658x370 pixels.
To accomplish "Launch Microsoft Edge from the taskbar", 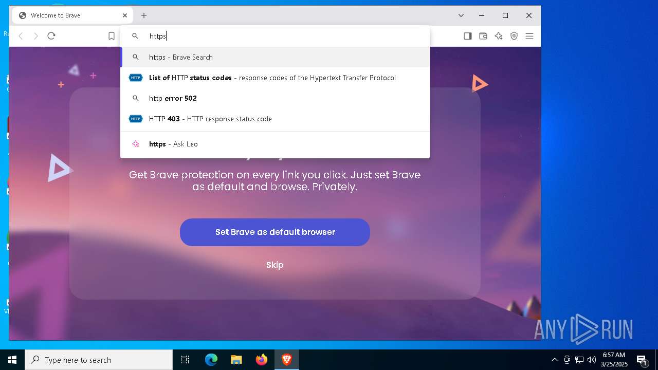I will coord(211,360).
